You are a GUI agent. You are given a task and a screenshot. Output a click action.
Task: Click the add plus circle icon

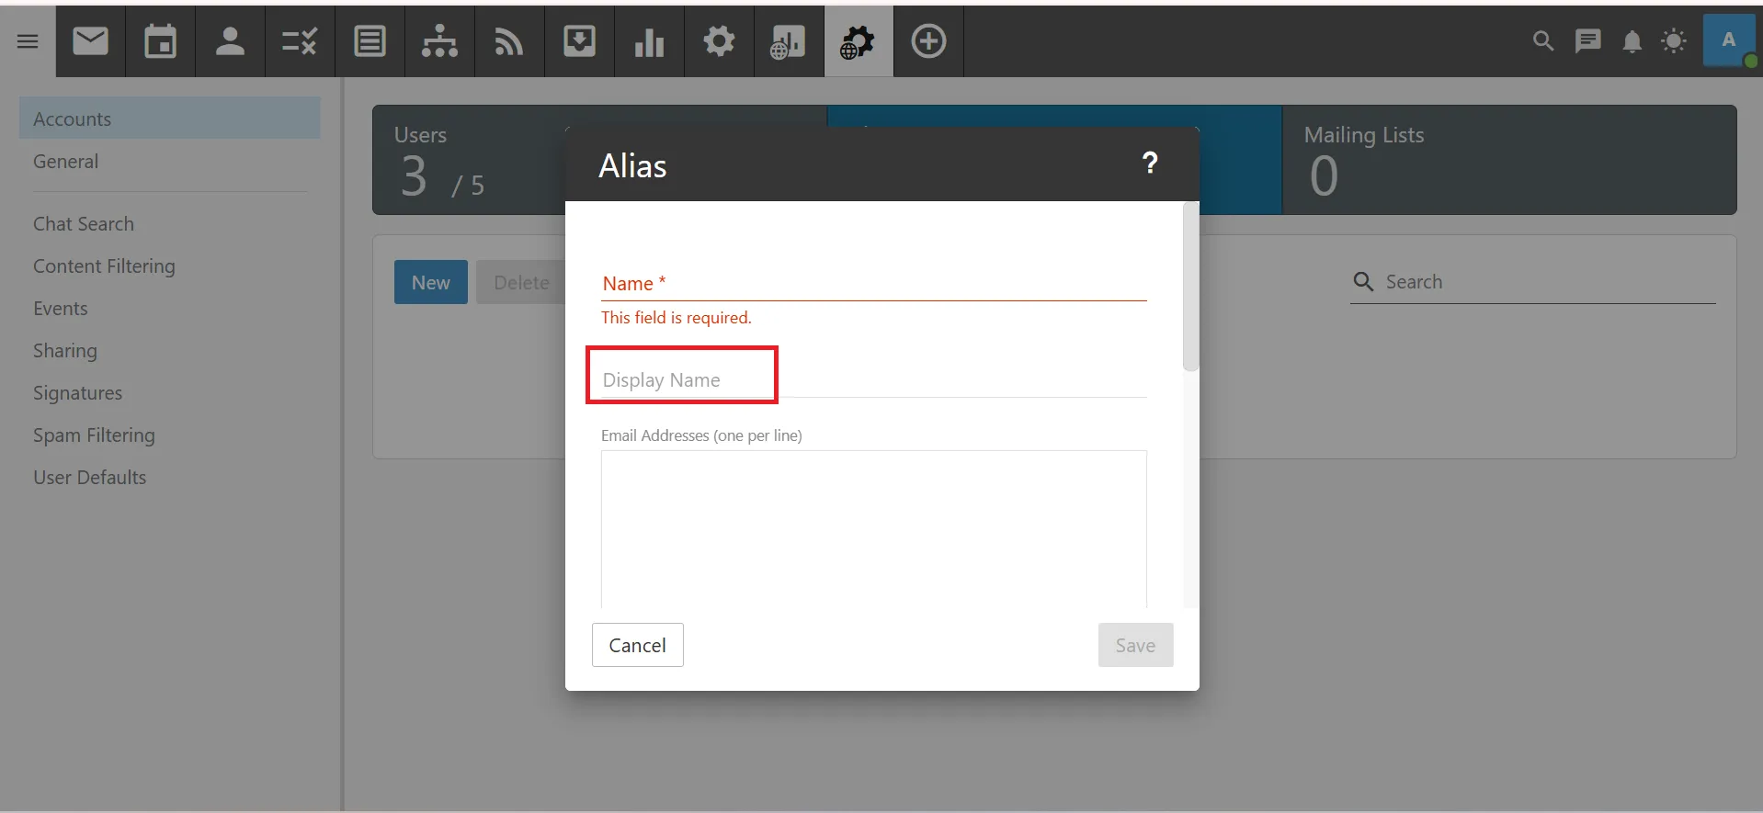(928, 41)
